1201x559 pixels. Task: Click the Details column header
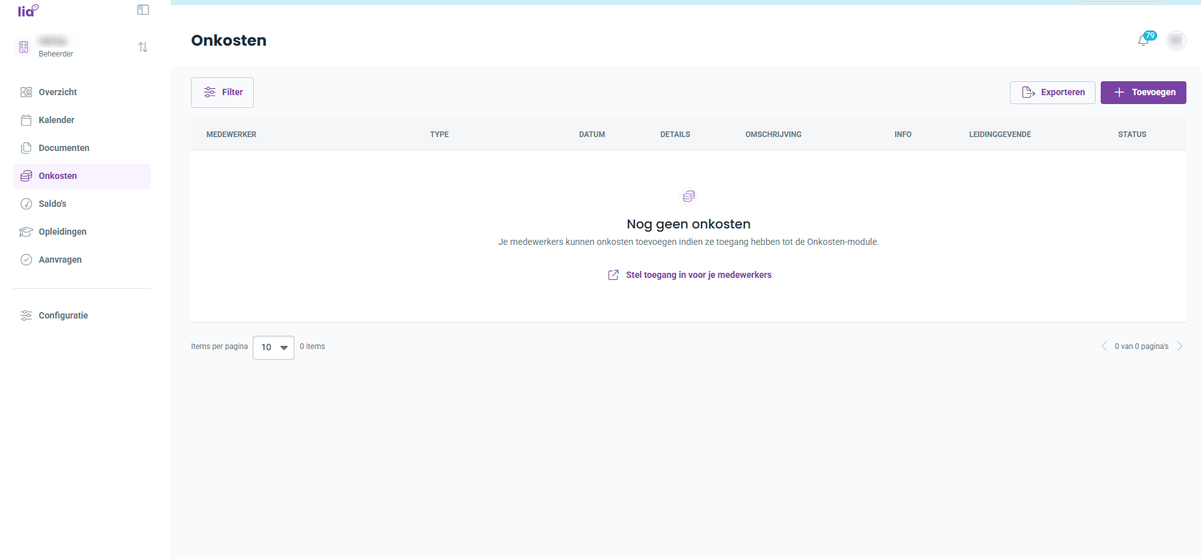tap(675, 135)
